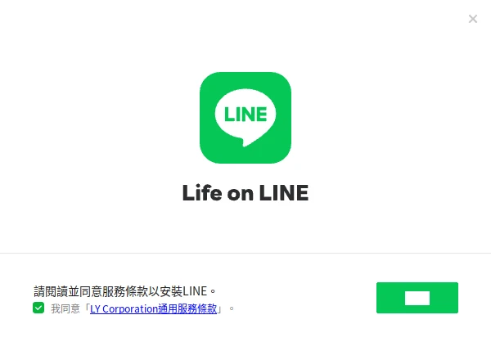
Task: Click the white label area inside green button
Action: (417, 298)
